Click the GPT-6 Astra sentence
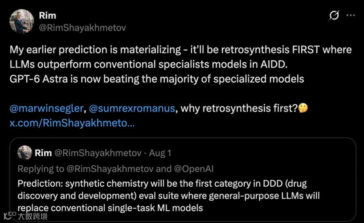This screenshot has width=364, height=223. [157, 79]
